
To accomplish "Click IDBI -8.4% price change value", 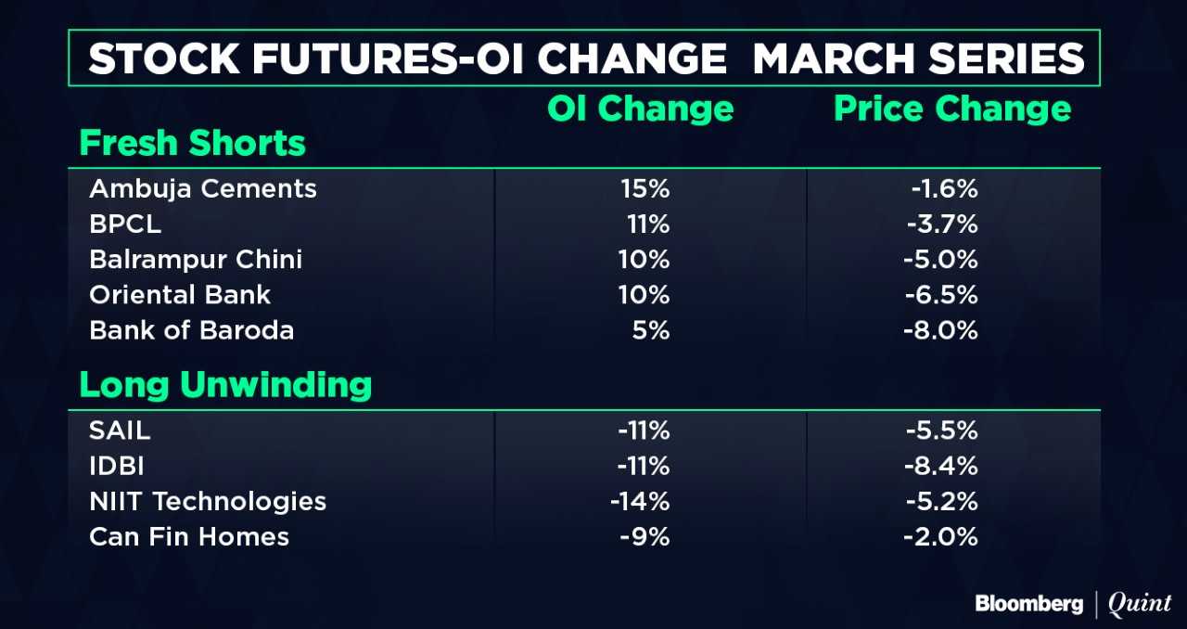I will (940, 467).
